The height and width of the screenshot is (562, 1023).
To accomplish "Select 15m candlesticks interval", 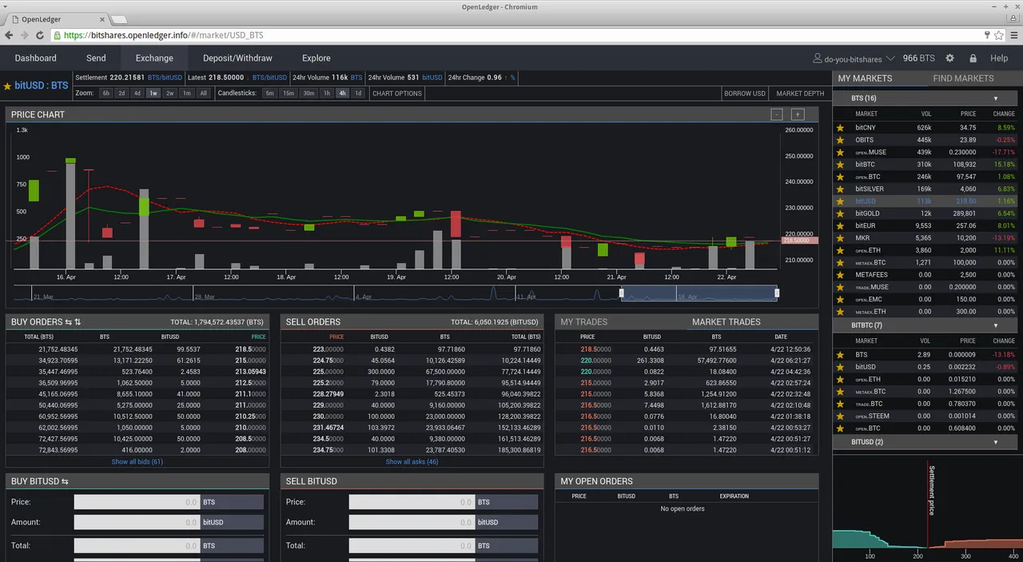I will point(289,94).
